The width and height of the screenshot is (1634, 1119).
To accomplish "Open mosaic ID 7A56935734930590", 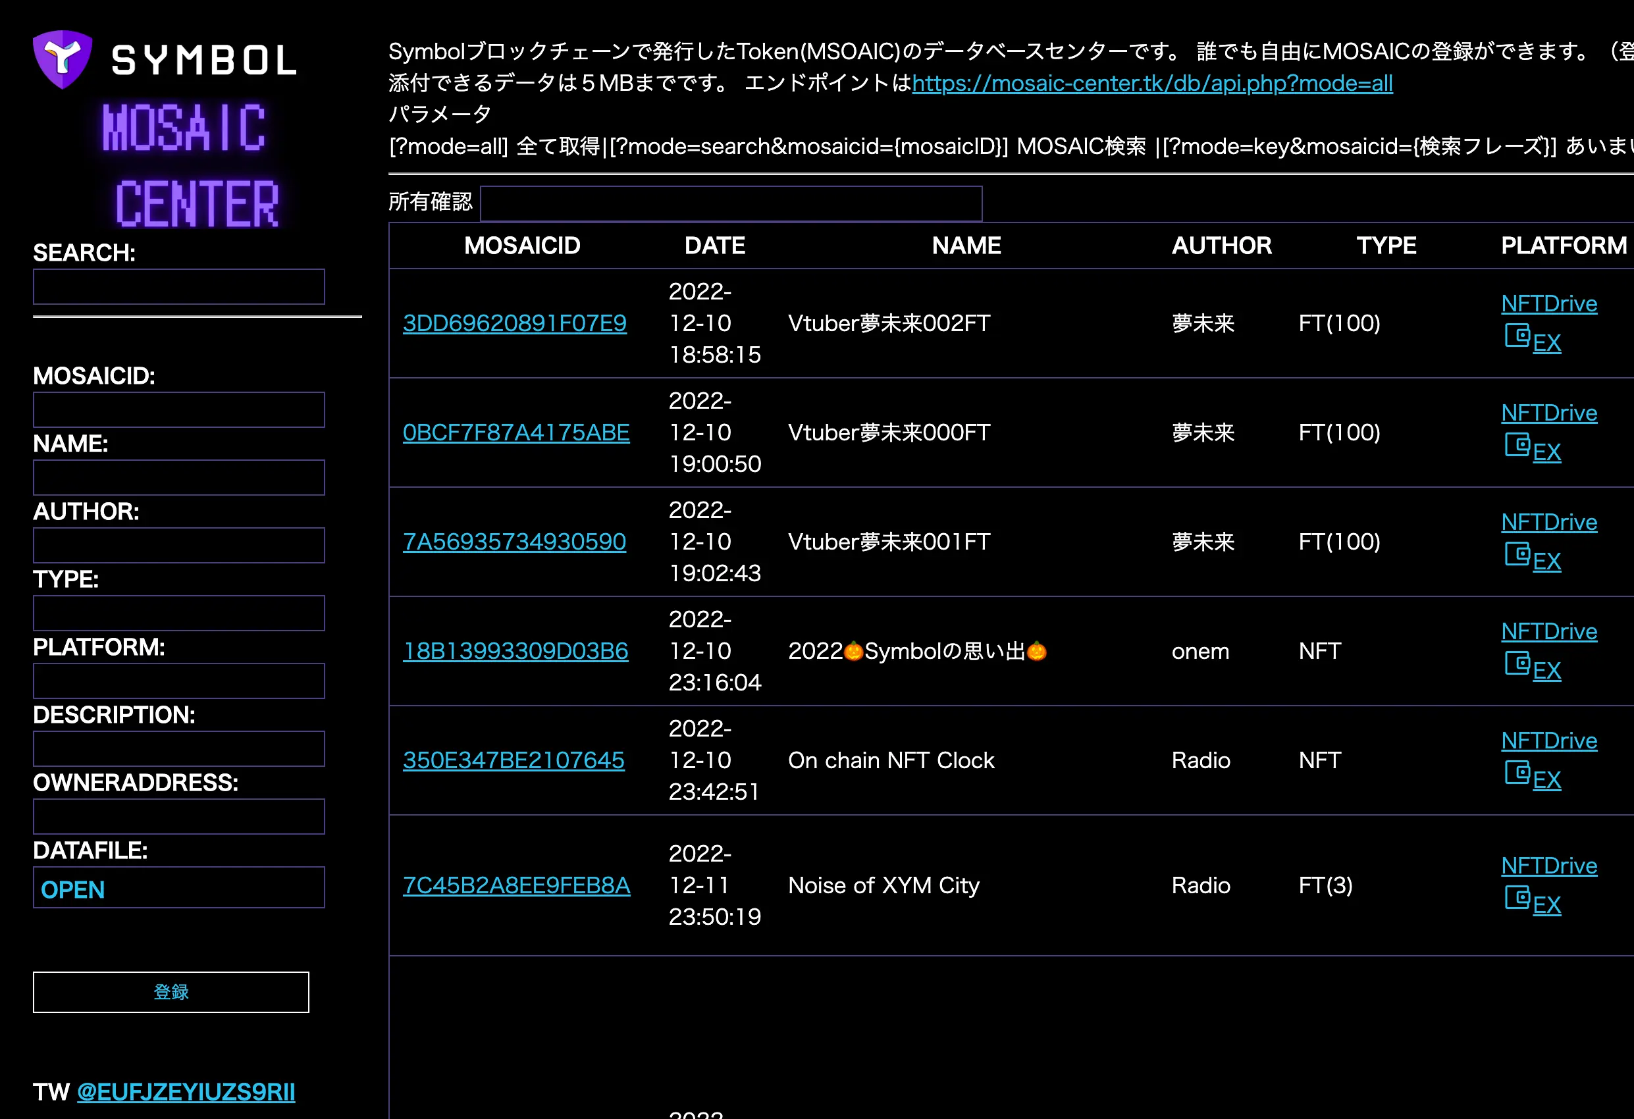I will [515, 542].
